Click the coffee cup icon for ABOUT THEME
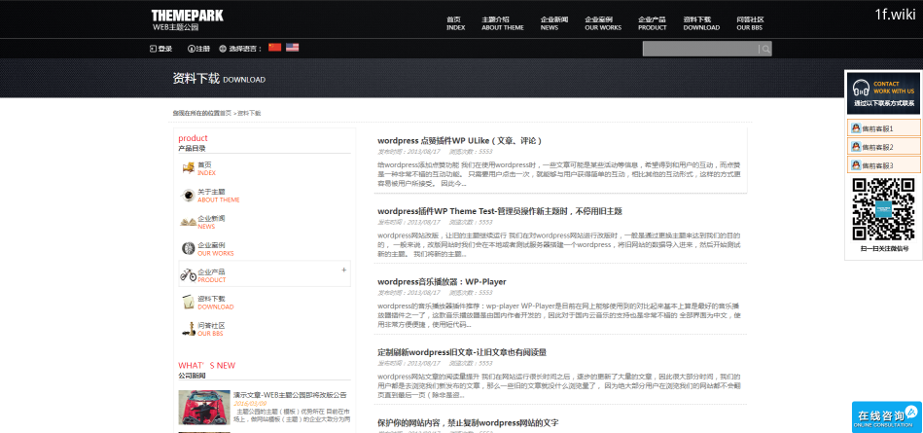 coord(188,196)
